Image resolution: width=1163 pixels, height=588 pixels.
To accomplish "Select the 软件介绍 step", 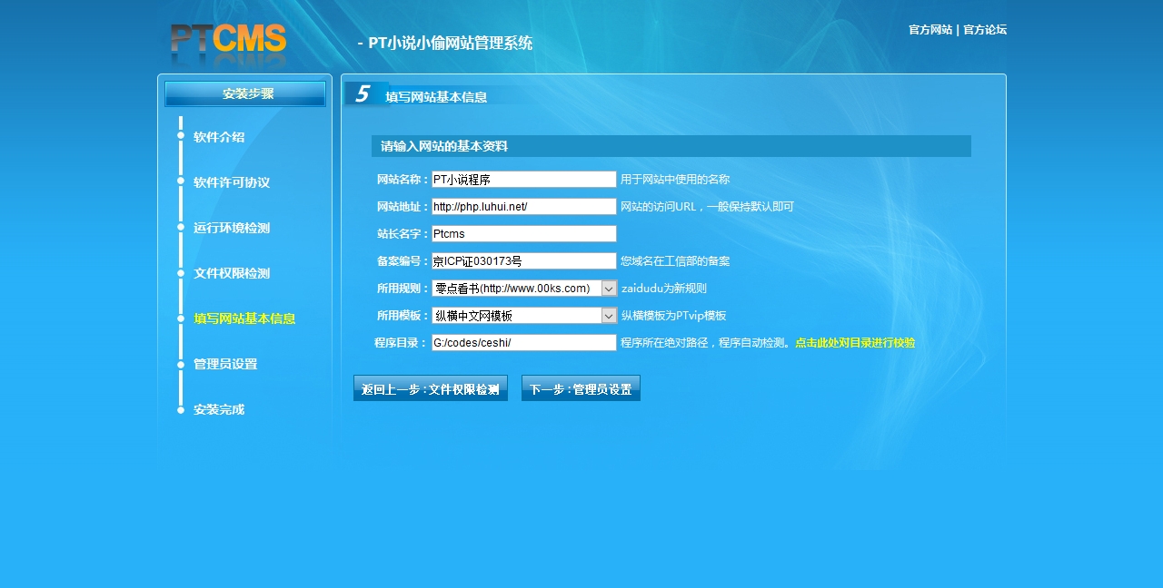I will [x=219, y=137].
